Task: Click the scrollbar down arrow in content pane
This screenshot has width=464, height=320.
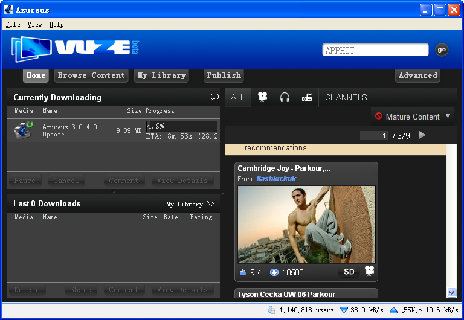Action: (451, 292)
